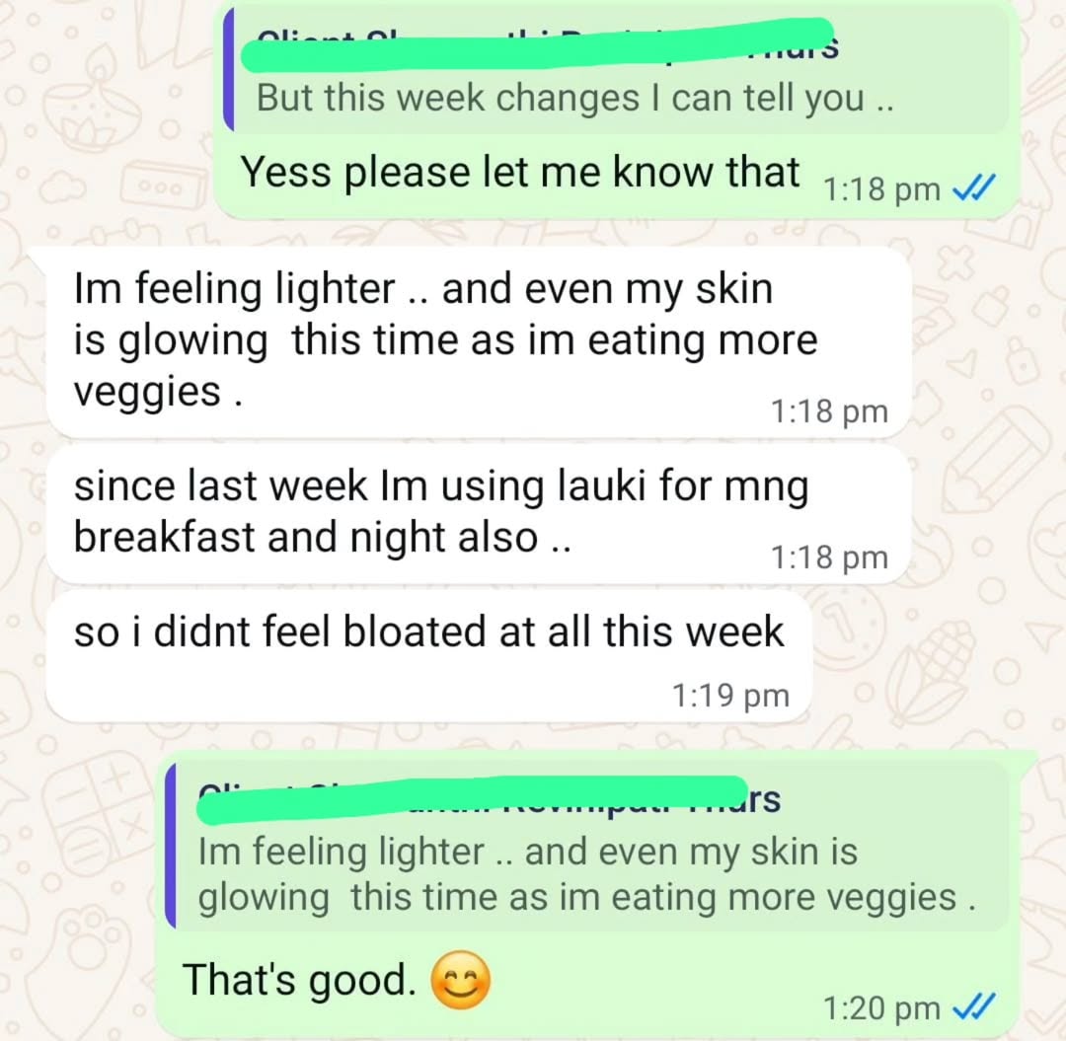
Task: Open quoted reply "But this week changes I can tell you"
Action: click(617, 69)
